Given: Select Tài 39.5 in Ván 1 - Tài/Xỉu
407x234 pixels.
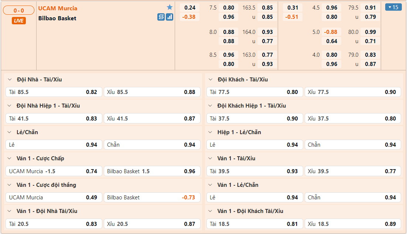Looking at the screenshot, I should [254, 171].
